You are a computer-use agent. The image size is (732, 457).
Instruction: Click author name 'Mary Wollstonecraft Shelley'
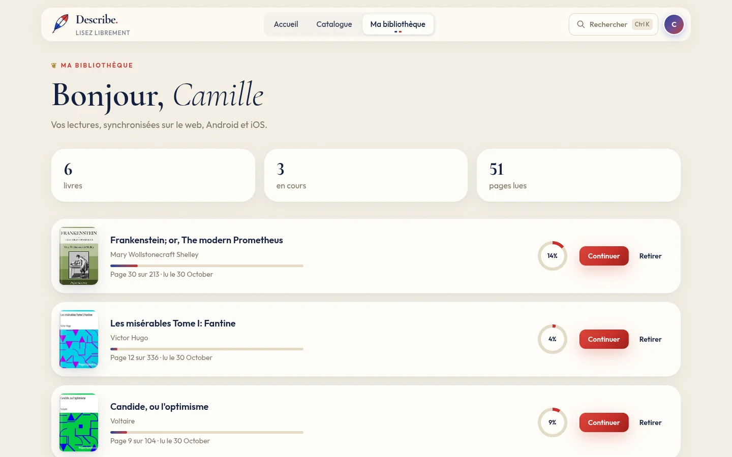[x=155, y=254]
